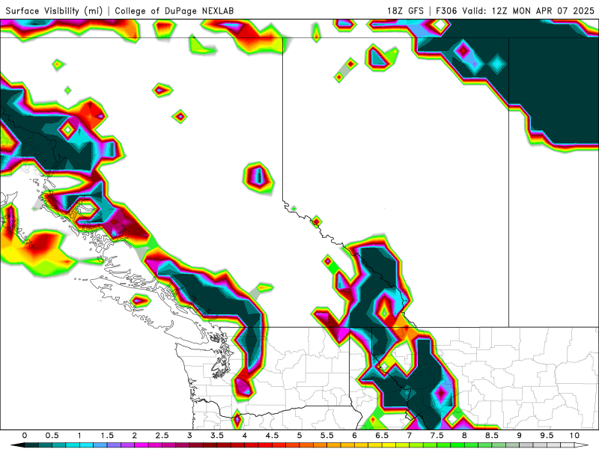
Task: Click the '8' tick label on the color scale
Action: pos(464,436)
